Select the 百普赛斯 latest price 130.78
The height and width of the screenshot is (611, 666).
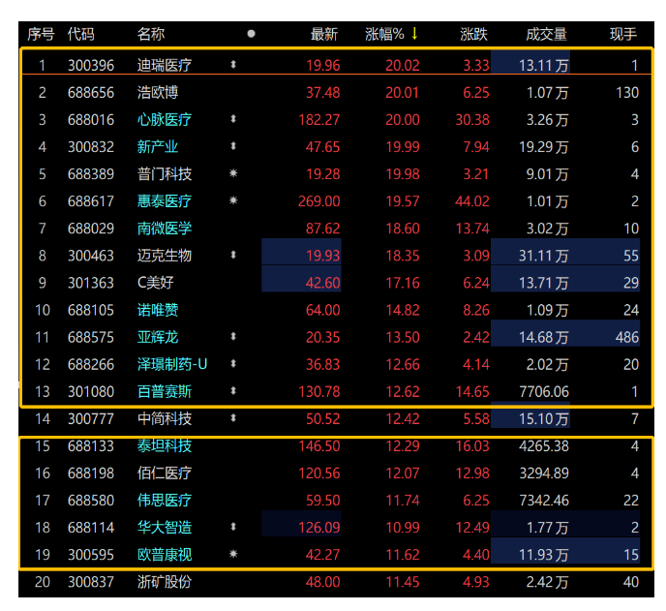(x=320, y=391)
